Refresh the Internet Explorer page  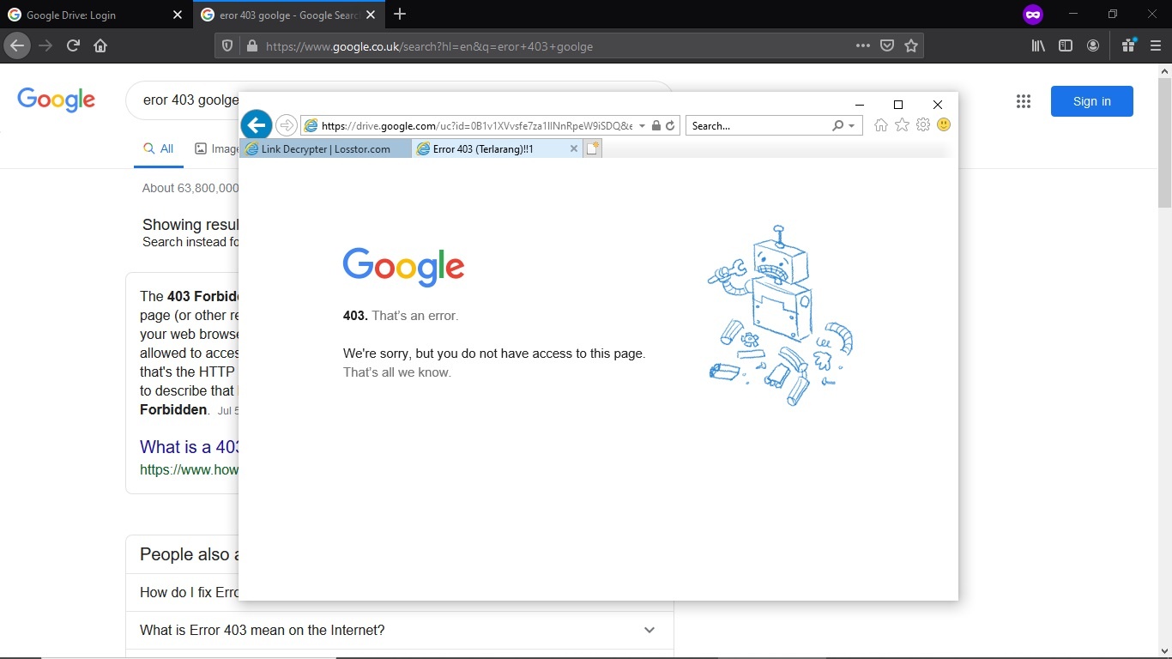[670, 125]
